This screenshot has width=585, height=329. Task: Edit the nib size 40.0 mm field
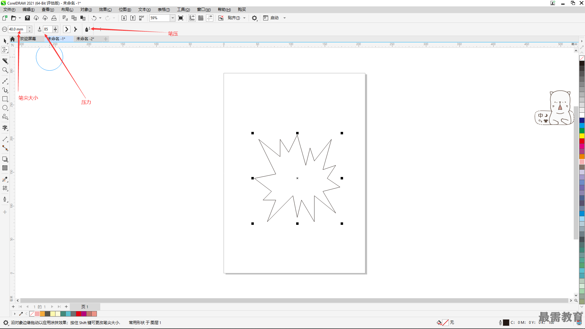(17, 29)
